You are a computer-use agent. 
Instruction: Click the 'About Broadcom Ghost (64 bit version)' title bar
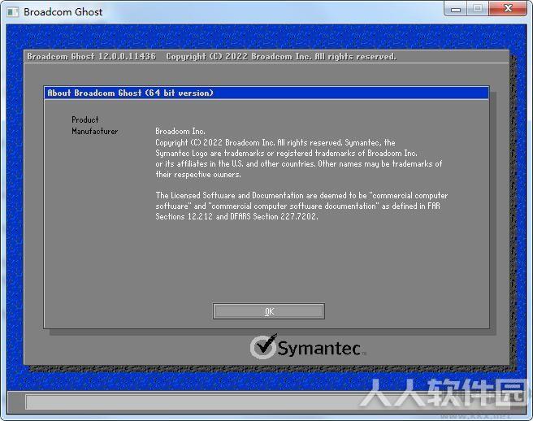(x=266, y=93)
